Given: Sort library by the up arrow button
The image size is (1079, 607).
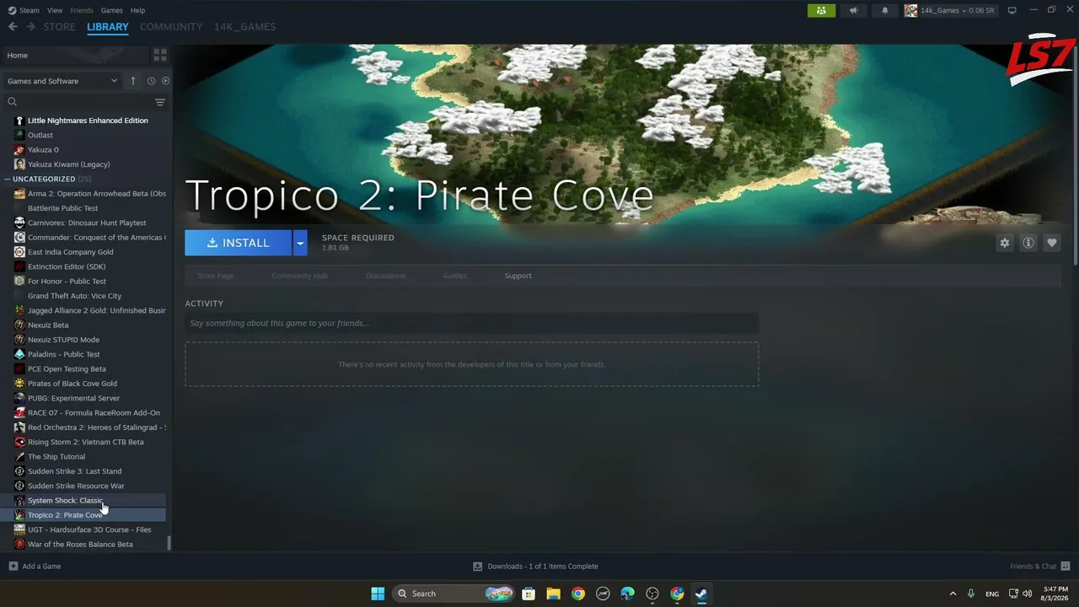Looking at the screenshot, I should coord(132,81).
